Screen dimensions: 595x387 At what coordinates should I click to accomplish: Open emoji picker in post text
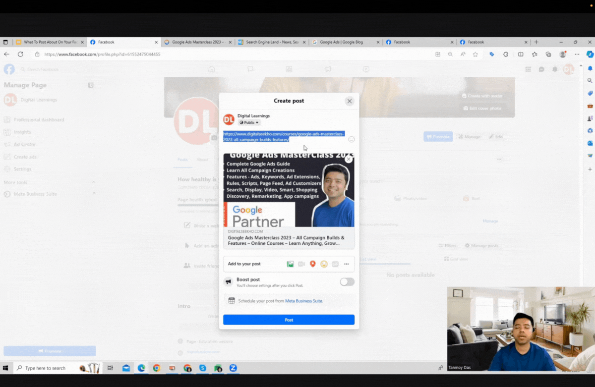[x=351, y=139]
